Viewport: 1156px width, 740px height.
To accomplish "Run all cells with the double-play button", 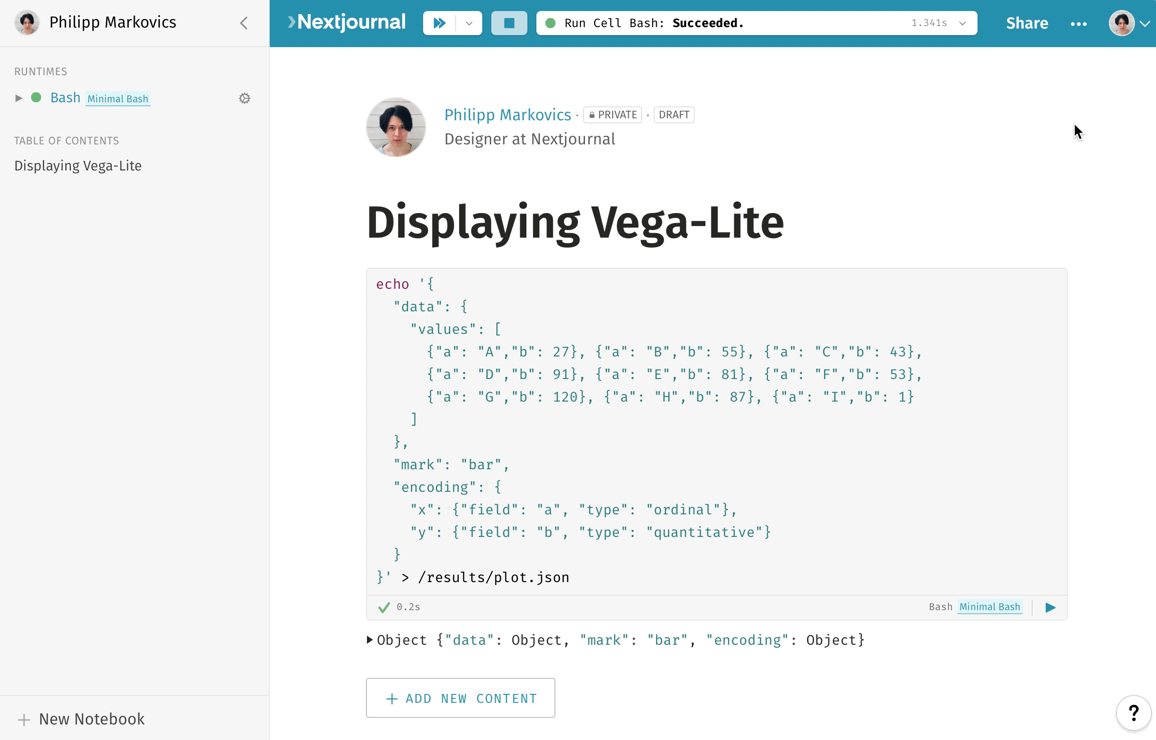I will pos(440,23).
